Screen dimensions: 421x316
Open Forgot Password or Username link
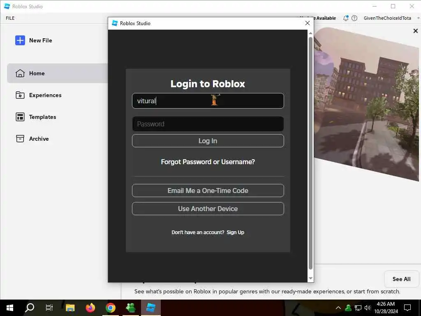tap(208, 162)
